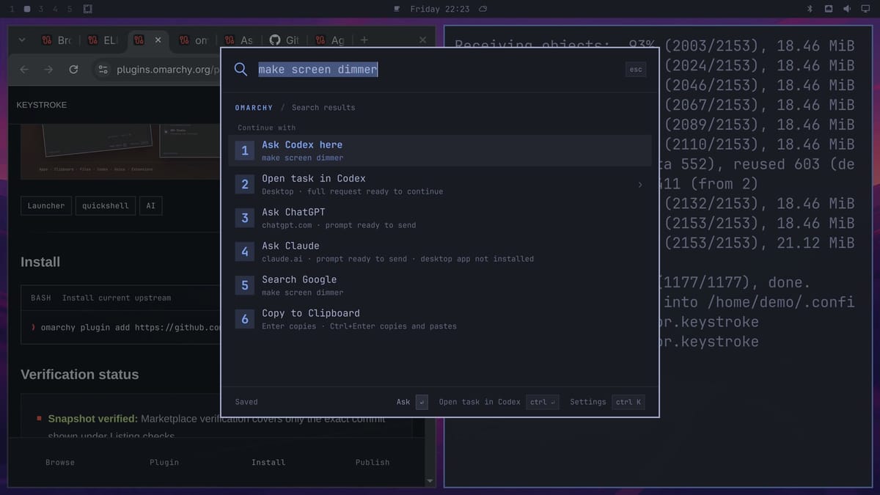Click the browser scrollbar down arrow

(430, 482)
